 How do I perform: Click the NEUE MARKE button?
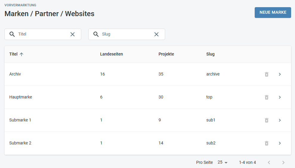273,13
